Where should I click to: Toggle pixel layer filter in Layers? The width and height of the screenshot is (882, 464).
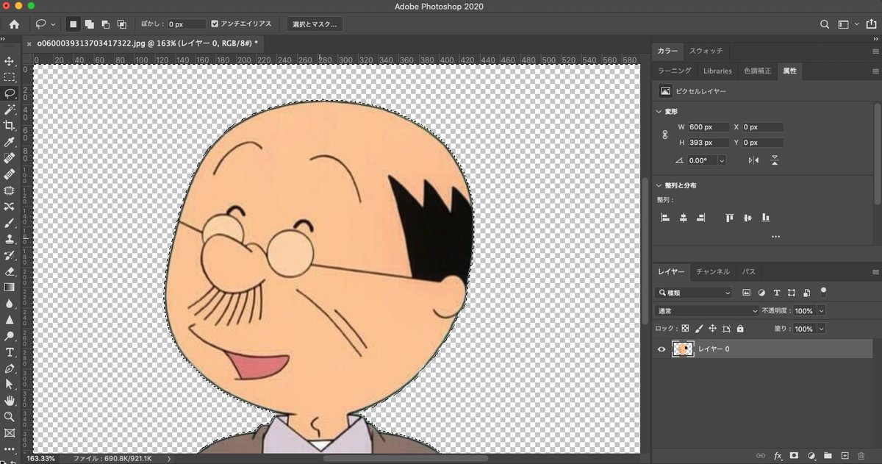click(747, 293)
